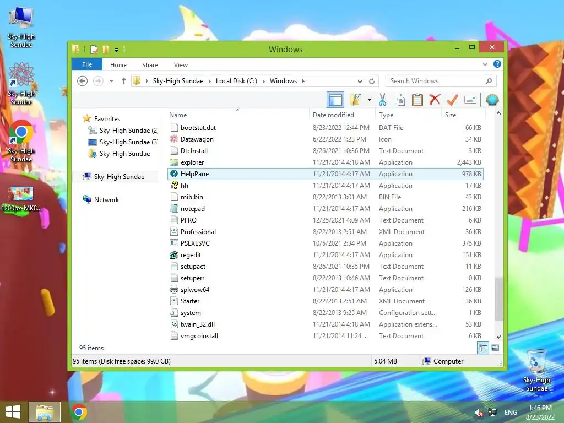This screenshot has height=423, width=564.
Task: Select Sky-High Sundae (3) in Favorites
Action: click(123, 142)
